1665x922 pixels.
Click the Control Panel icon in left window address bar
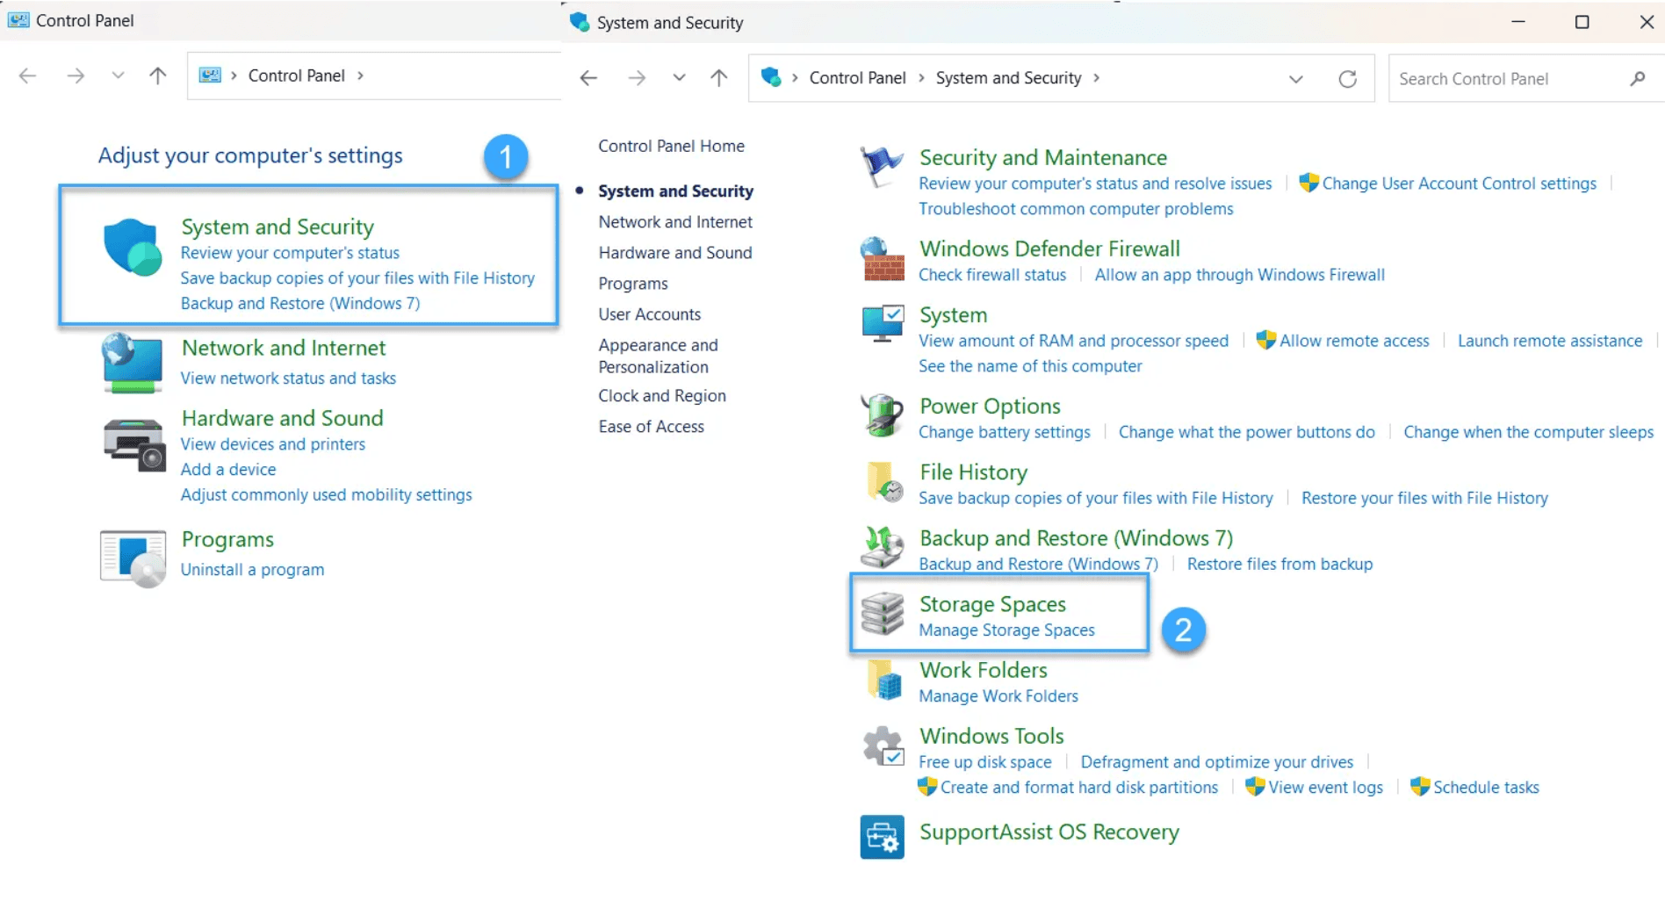[210, 76]
